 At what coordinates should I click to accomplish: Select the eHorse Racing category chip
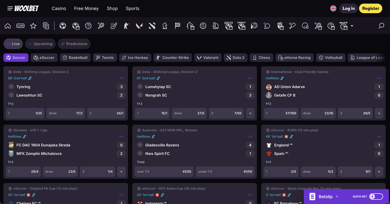294,58
